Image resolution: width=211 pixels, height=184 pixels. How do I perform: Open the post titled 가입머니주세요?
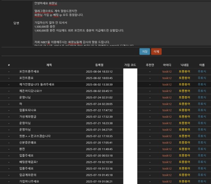[x=29, y=182]
